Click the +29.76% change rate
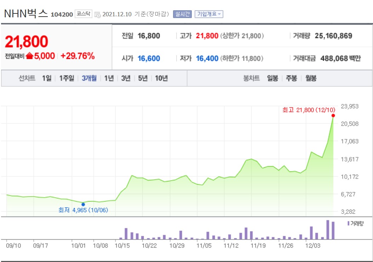 (78, 56)
